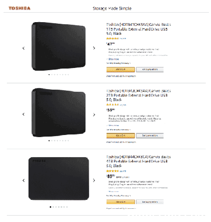Open the 2TB Portable External Hard Drive title
The width and height of the screenshot is (211, 222).
138,95
